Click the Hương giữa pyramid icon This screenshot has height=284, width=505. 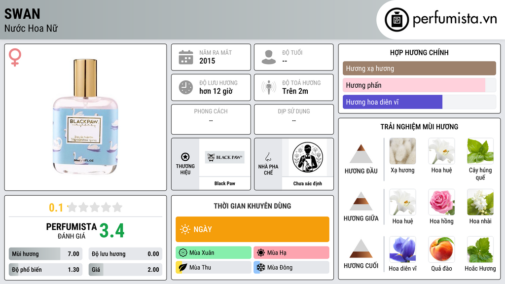point(361,201)
